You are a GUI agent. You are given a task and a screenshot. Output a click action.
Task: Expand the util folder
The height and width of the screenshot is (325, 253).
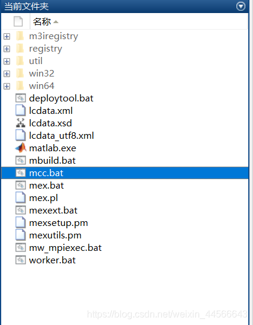click(x=7, y=61)
